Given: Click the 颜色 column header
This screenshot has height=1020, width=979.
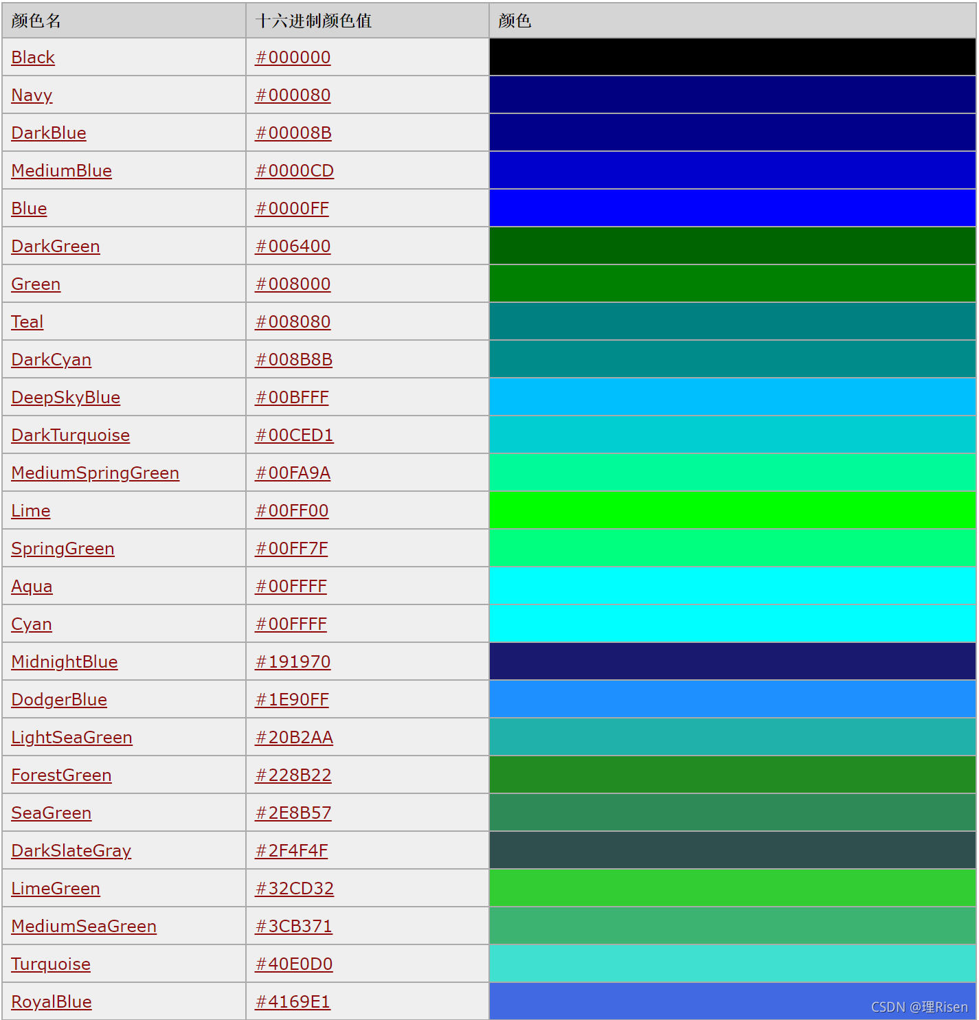Looking at the screenshot, I should pos(732,21).
